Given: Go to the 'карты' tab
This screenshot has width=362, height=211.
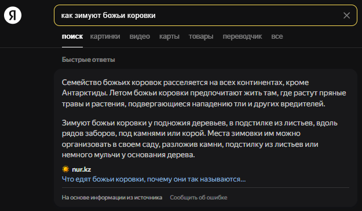Looking at the screenshot, I should 169,36.
